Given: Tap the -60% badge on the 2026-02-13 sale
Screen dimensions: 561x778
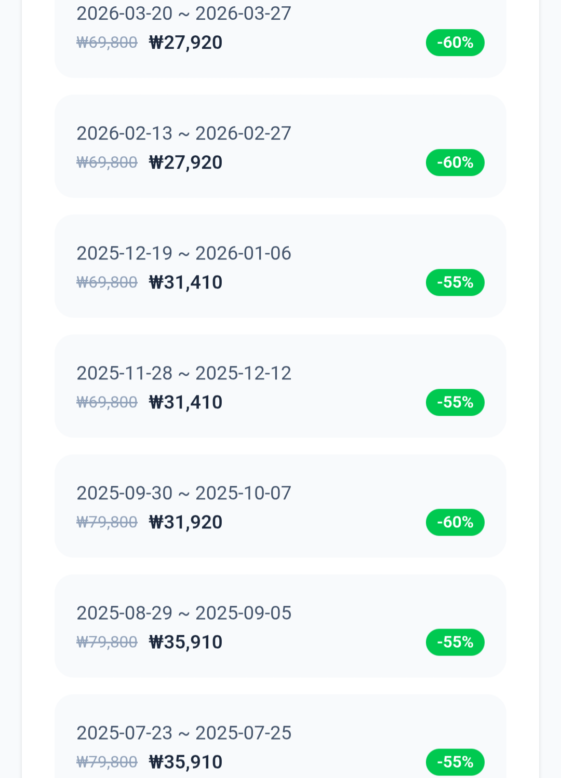Looking at the screenshot, I should point(455,162).
